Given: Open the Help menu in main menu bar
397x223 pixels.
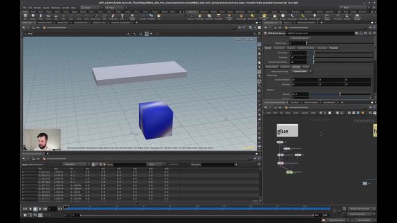Looking at the screenshot, I should [73, 7].
